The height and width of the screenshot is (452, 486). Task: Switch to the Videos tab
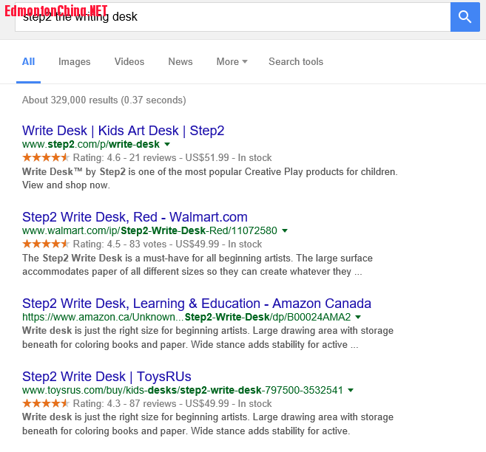pyautogui.click(x=129, y=62)
